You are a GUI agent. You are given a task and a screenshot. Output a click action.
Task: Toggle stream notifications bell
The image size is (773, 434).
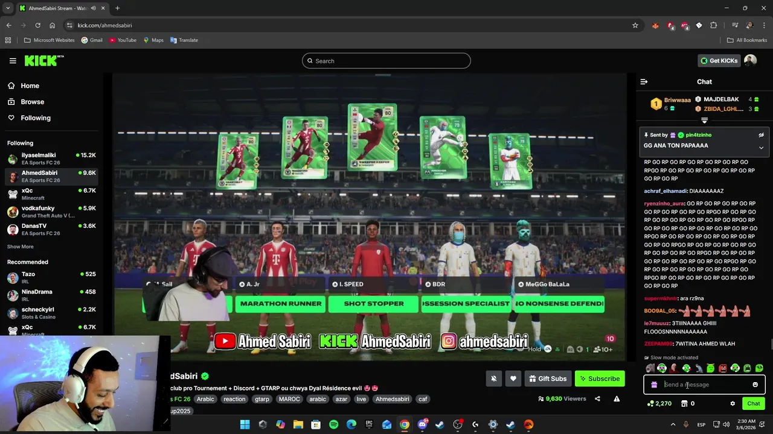(493, 379)
